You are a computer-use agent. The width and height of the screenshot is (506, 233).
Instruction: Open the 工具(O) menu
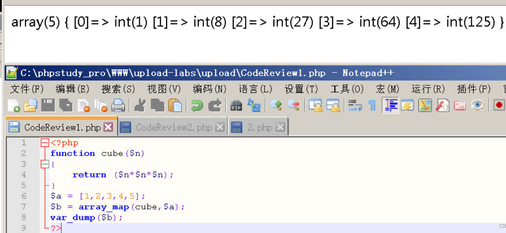(x=347, y=89)
